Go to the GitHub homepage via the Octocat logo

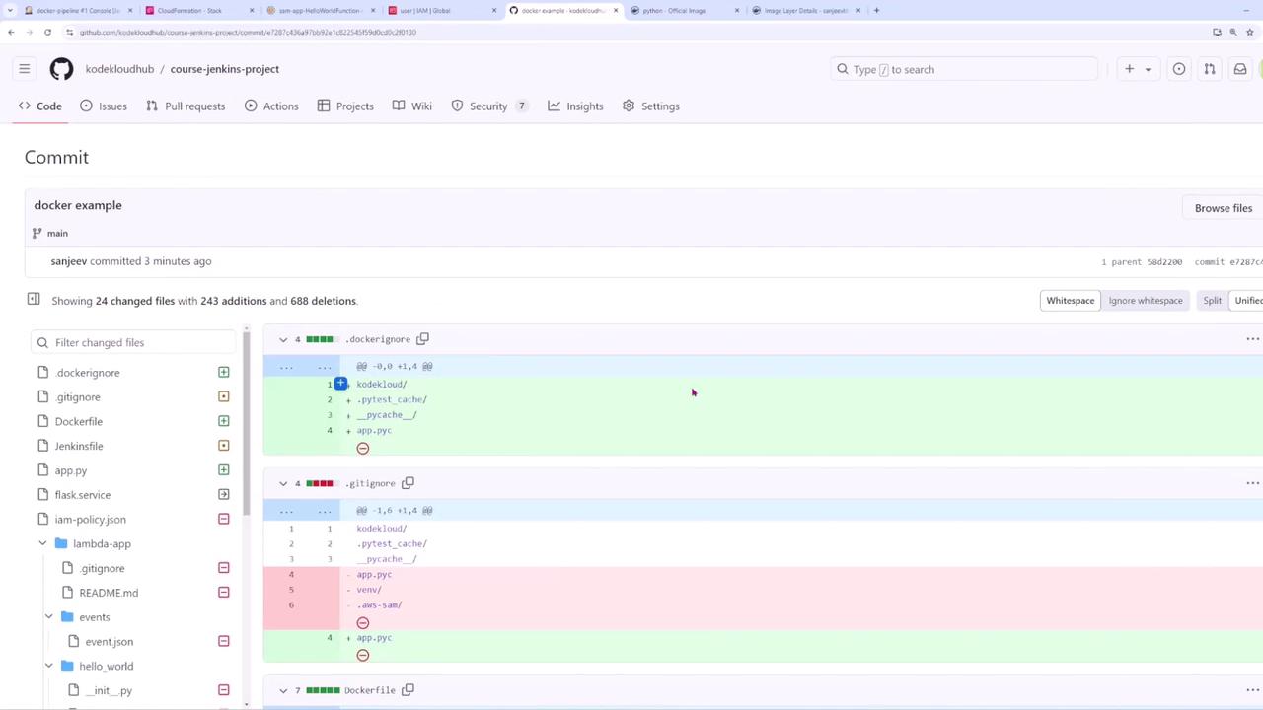point(61,69)
